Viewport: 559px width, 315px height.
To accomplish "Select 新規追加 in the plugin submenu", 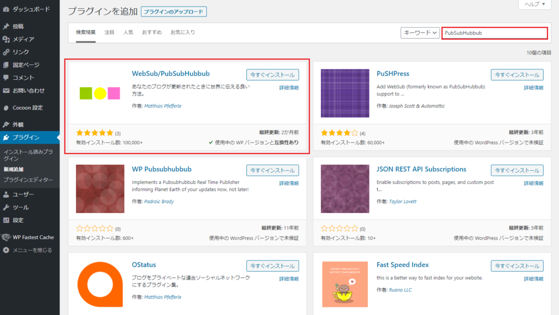I will pos(14,169).
